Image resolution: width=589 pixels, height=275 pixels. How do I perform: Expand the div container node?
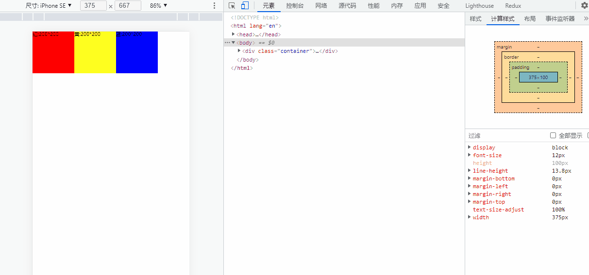[x=239, y=50]
